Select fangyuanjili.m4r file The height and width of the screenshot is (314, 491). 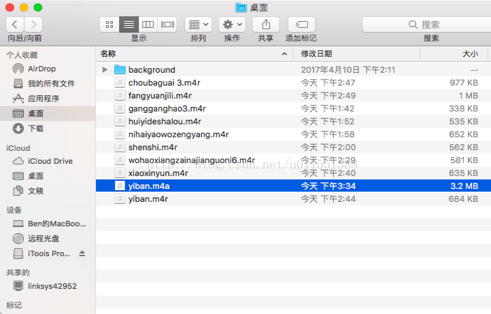(293, 95)
